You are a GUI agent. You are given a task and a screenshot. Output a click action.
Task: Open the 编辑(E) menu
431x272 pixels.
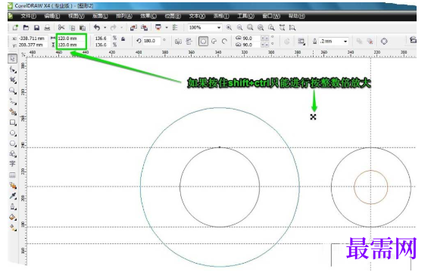pyautogui.click(x=52, y=16)
